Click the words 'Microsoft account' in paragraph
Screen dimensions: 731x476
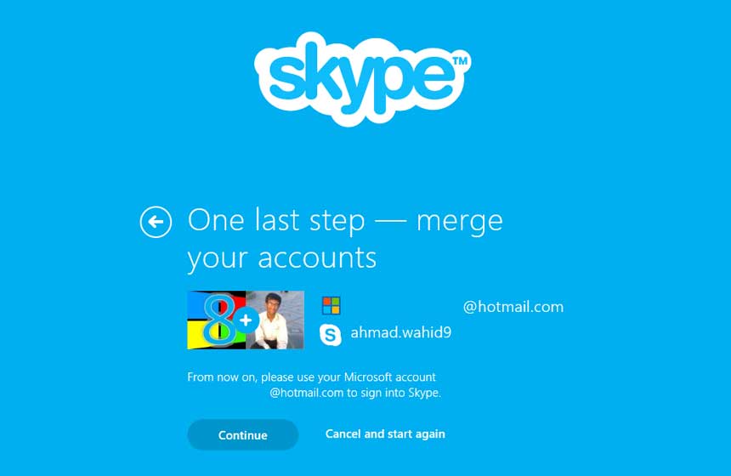coord(390,377)
